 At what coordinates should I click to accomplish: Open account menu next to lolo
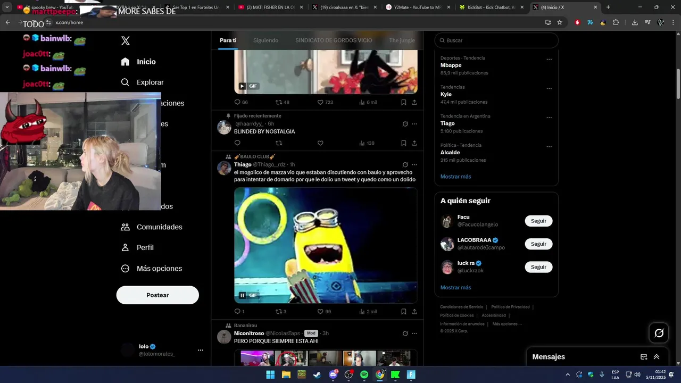(201, 350)
